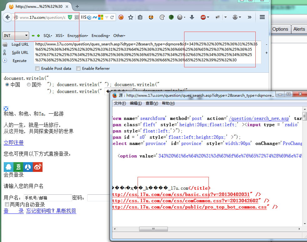Screen dimensions: 307x242
Task: Switch to the Alerts tab in background window
Action: 299,29
